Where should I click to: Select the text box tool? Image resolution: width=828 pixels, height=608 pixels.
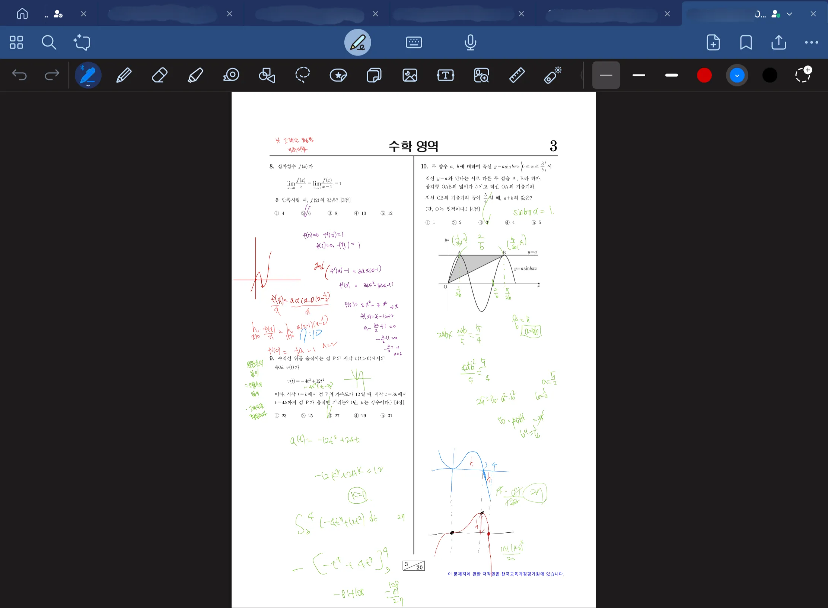(x=445, y=75)
